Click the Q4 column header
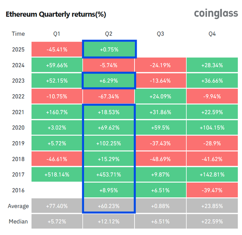This screenshot has height=235, width=242. 212,34
